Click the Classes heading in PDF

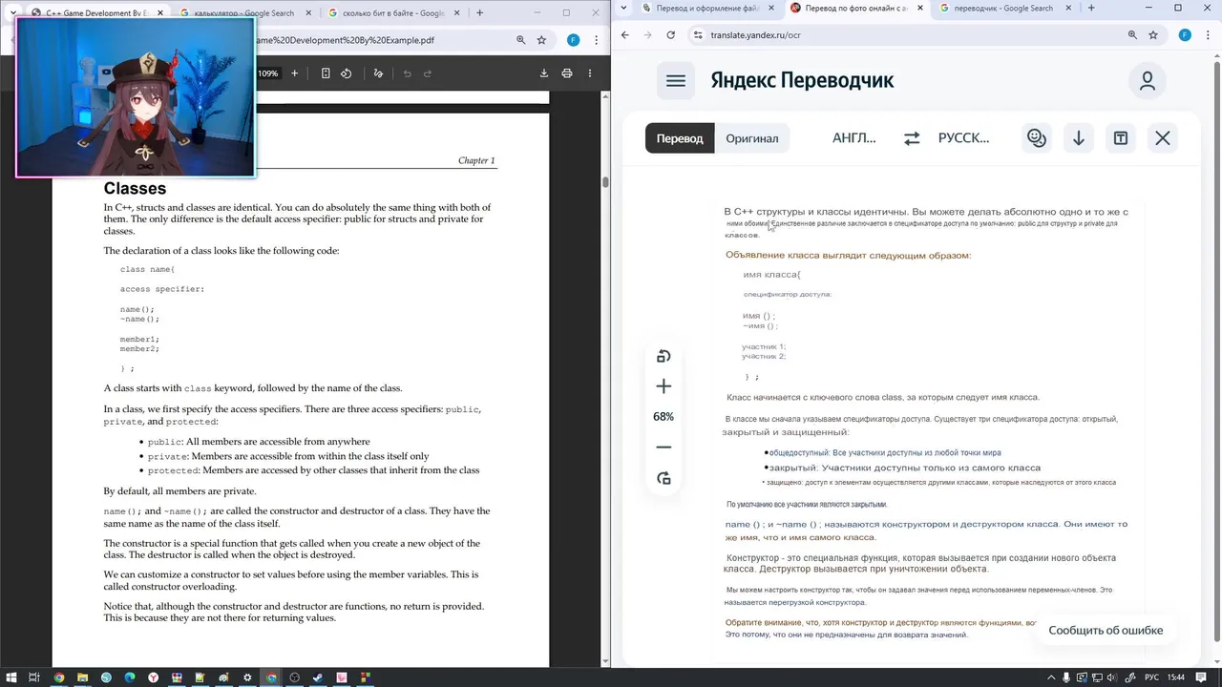135,189
